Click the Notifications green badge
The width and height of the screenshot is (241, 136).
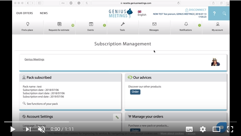coord(199,25)
